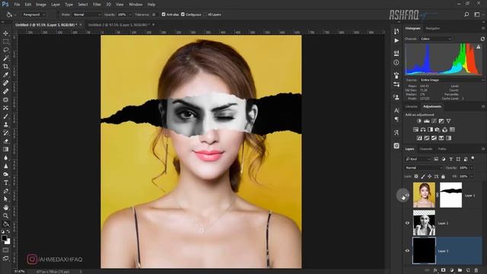Select the Hand tool

pyautogui.click(x=5, y=208)
